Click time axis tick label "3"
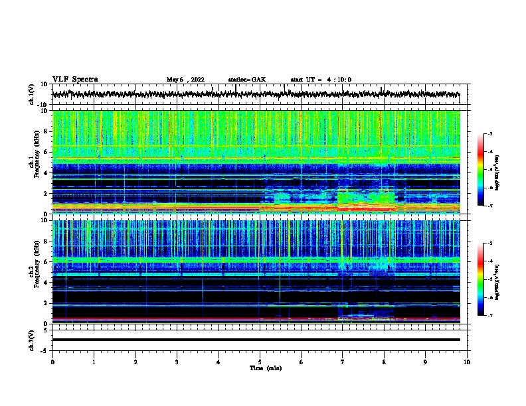Image resolution: width=526 pixels, height=406 pixels. (x=177, y=362)
